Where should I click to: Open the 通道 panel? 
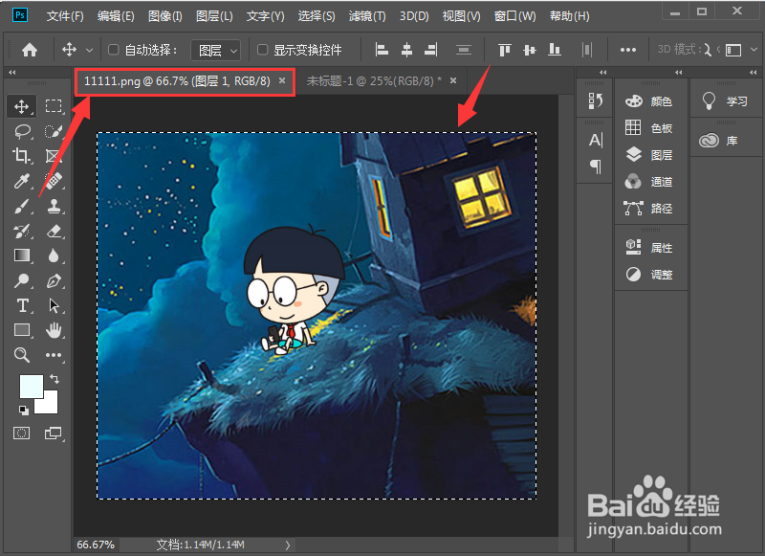point(650,182)
